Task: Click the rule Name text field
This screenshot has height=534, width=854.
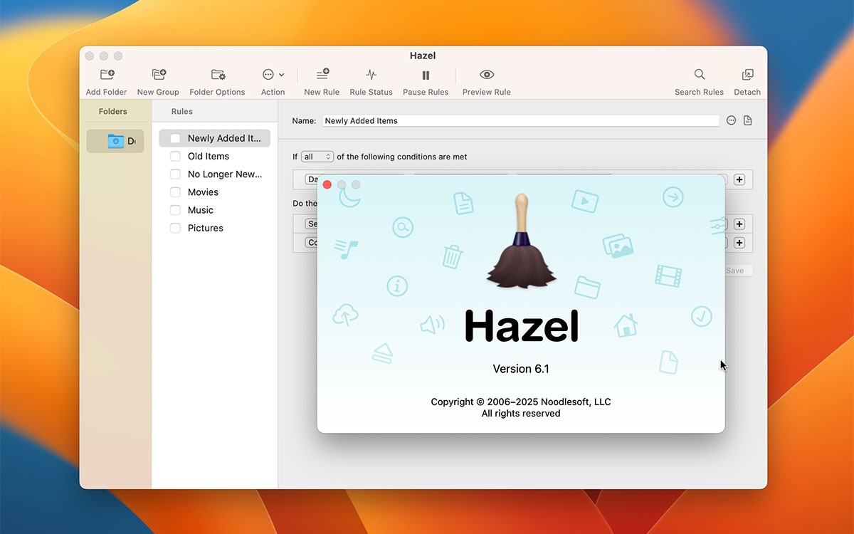Action: 520,121
